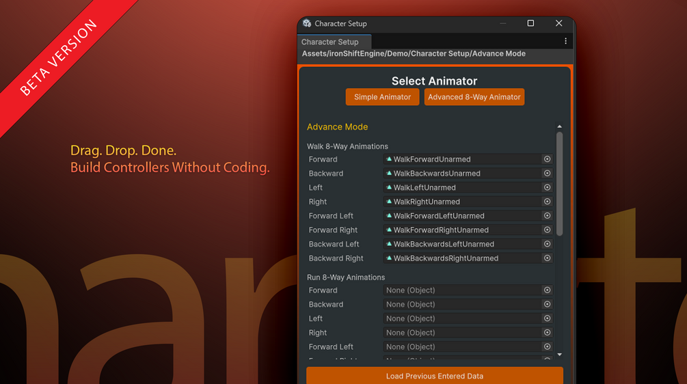
Task: Open object picker for Walk Right animation
Action: pos(547,202)
